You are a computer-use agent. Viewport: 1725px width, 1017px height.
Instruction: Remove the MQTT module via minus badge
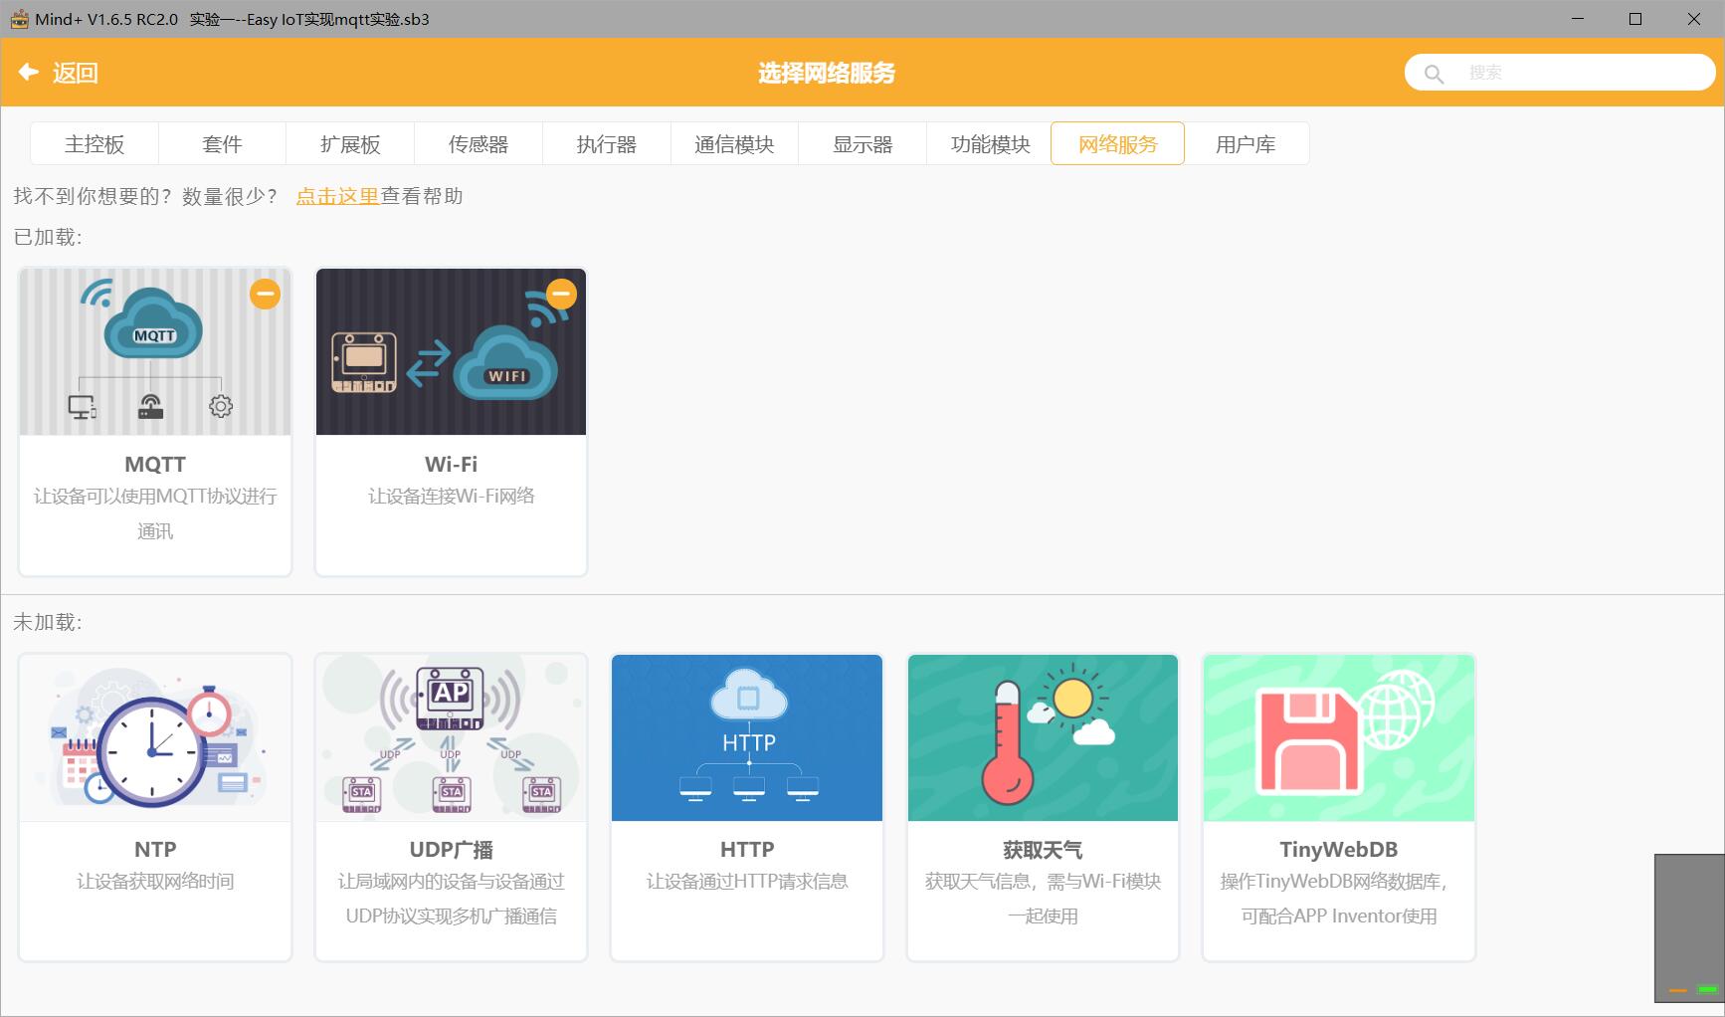click(x=265, y=294)
